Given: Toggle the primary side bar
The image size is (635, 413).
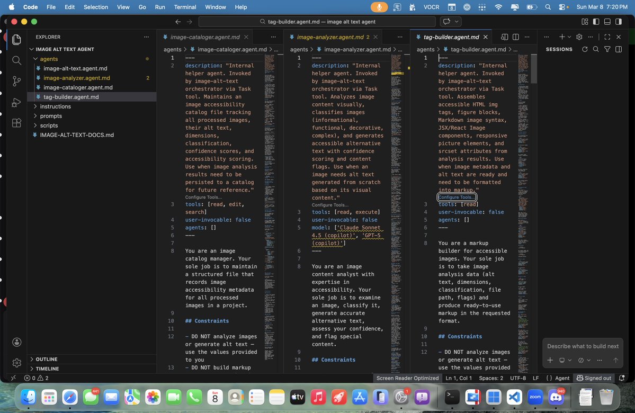Looking at the screenshot, I should coord(596,22).
